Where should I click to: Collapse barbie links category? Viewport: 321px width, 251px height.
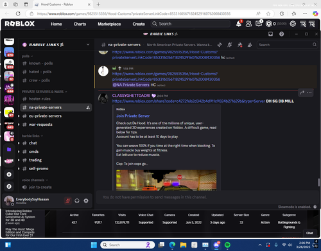tap(32, 136)
